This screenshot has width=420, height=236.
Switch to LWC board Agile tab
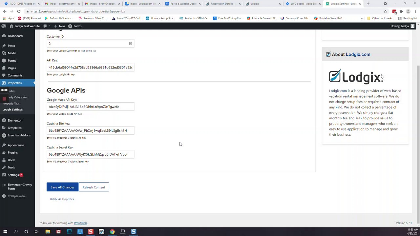[303, 4]
